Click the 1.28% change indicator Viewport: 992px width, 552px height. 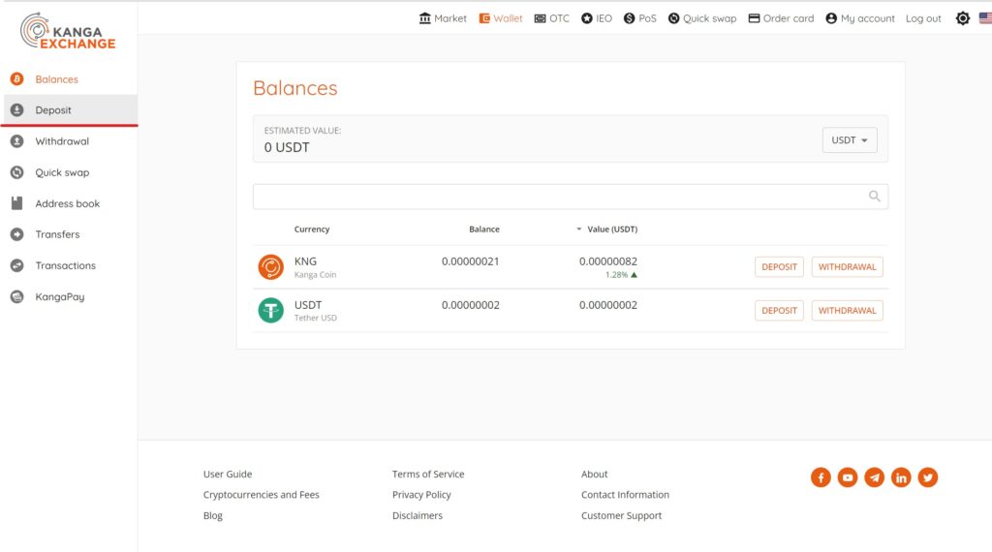coord(621,274)
